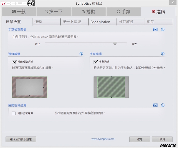Click the 一般 tab touchpad icon
The height and width of the screenshot is (148, 178).
tap(14, 11)
